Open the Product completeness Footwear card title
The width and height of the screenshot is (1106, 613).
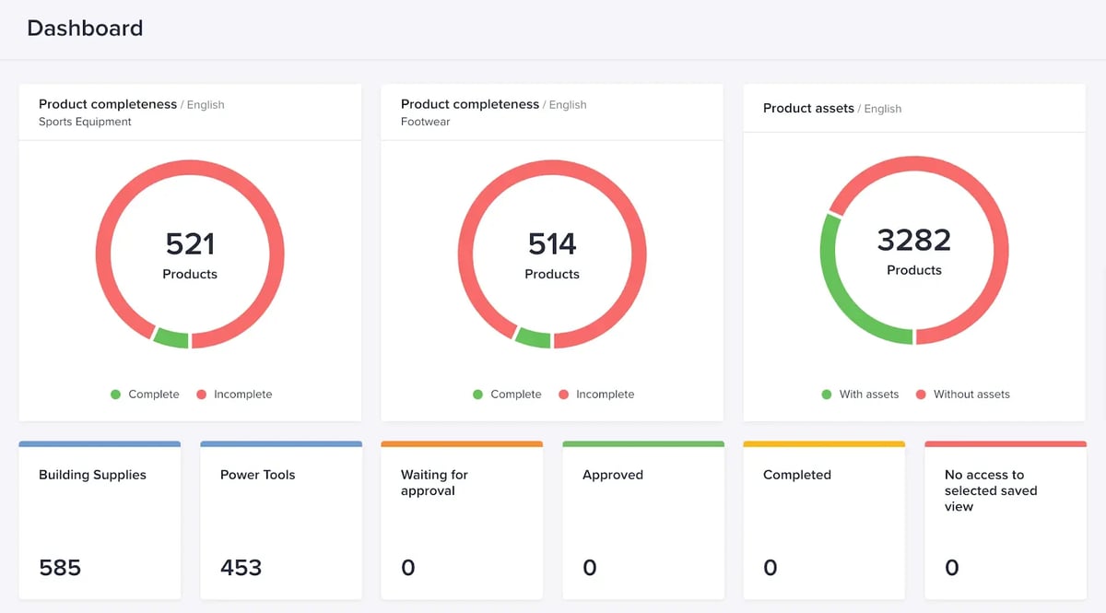(469, 104)
